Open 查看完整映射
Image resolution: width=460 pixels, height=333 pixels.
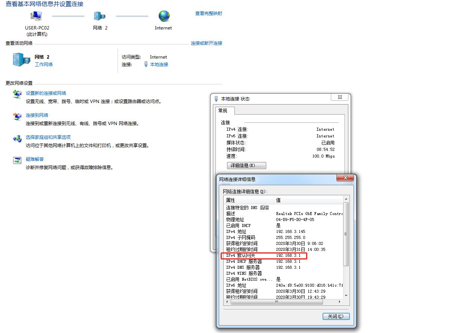[208, 13]
